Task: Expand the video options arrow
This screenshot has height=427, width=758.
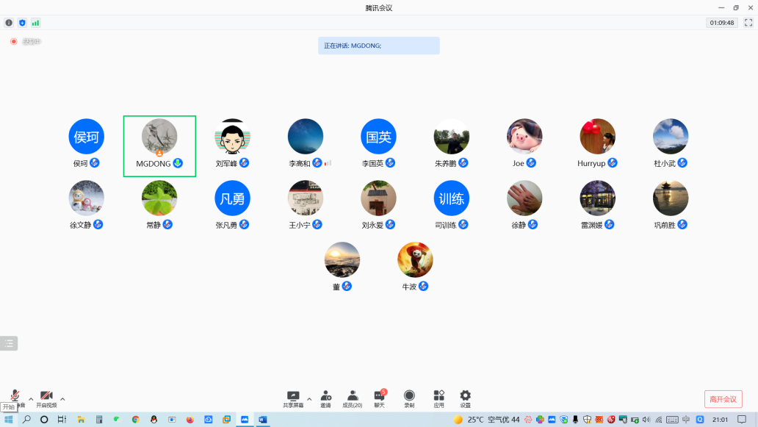Action: [62, 399]
